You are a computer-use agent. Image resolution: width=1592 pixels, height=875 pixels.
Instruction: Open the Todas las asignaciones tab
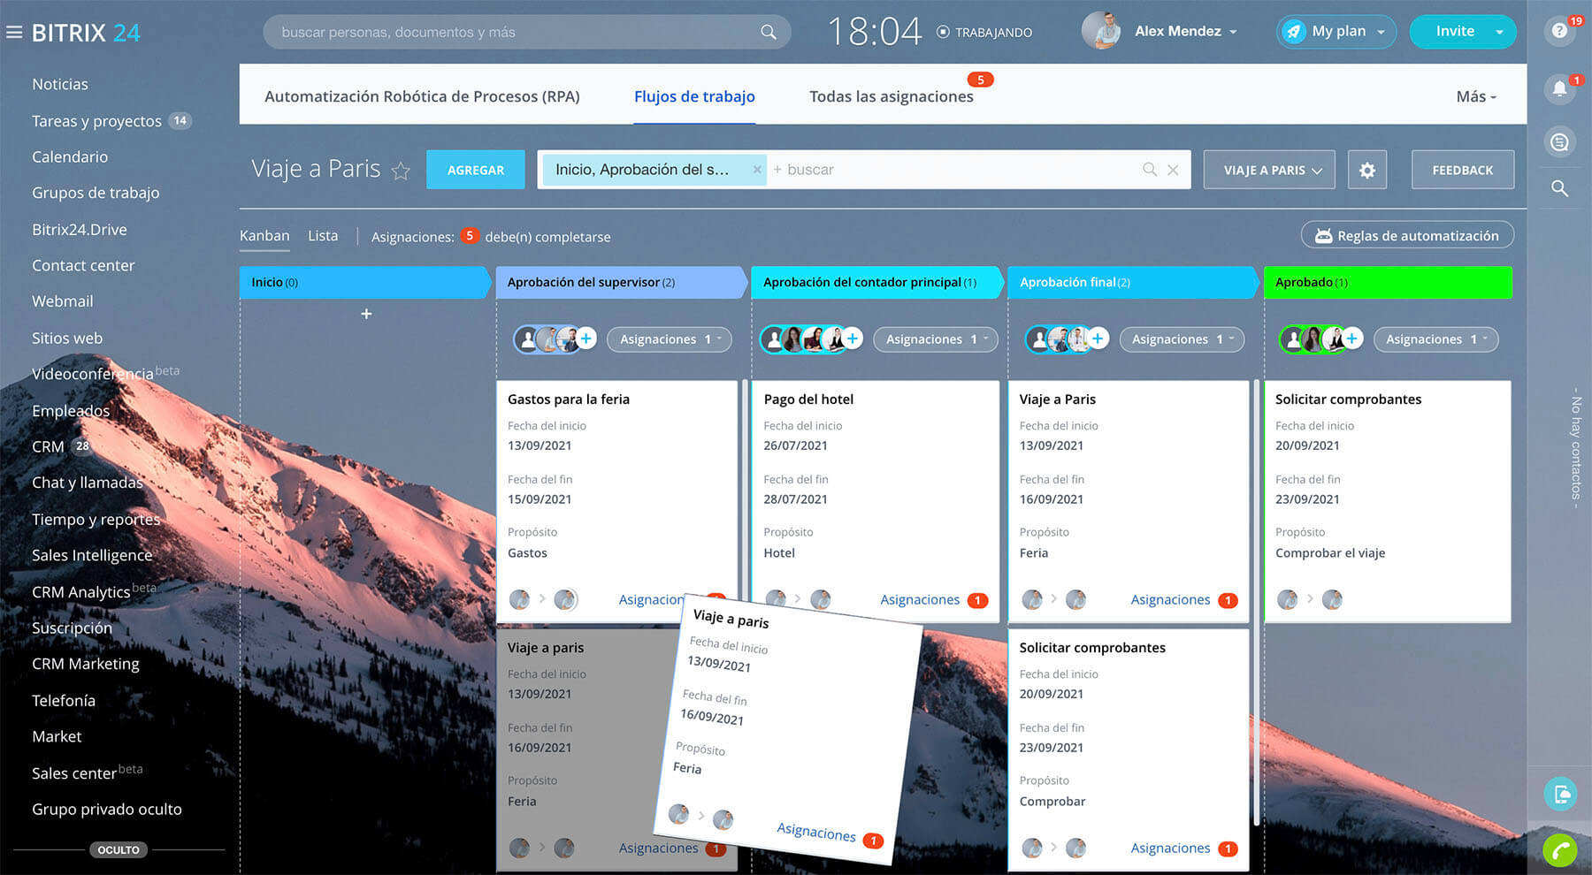[x=891, y=96]
